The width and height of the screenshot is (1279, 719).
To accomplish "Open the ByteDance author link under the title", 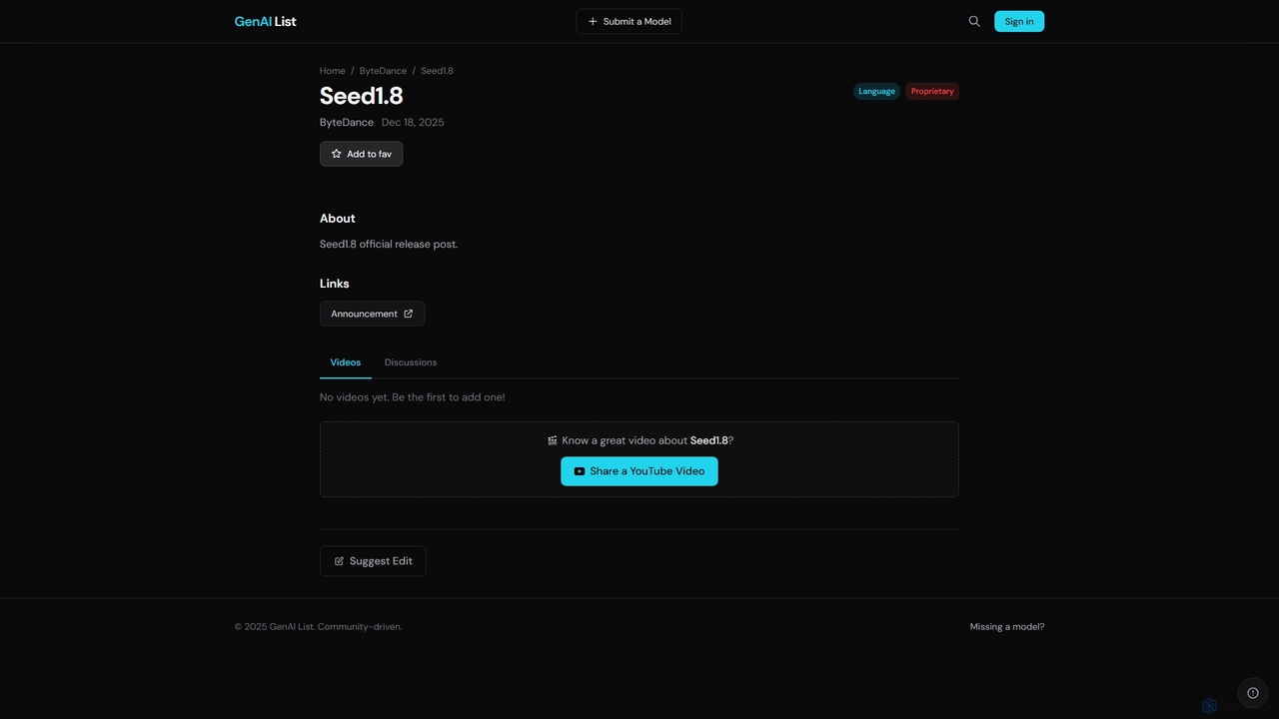I will [x=347, y=123].
